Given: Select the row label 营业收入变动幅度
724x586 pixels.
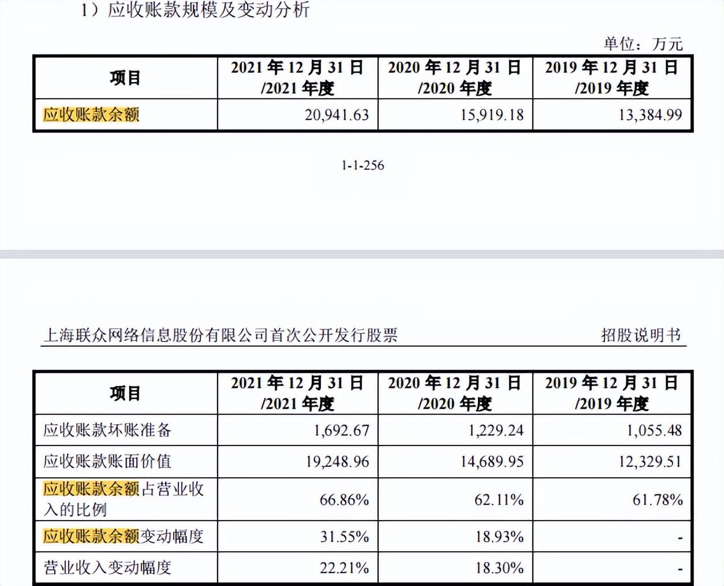Looking at the screenshot, I should point(107,568).
